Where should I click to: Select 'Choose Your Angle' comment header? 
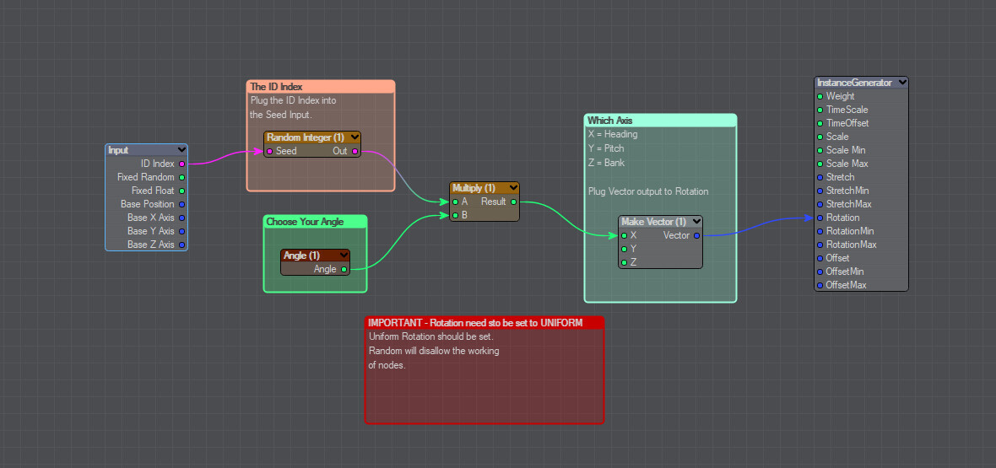[316, 222]
